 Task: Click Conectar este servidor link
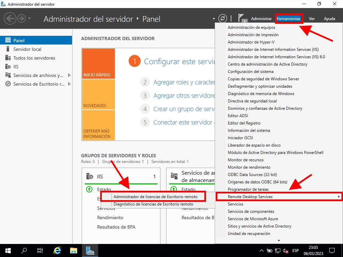(184, 122)
